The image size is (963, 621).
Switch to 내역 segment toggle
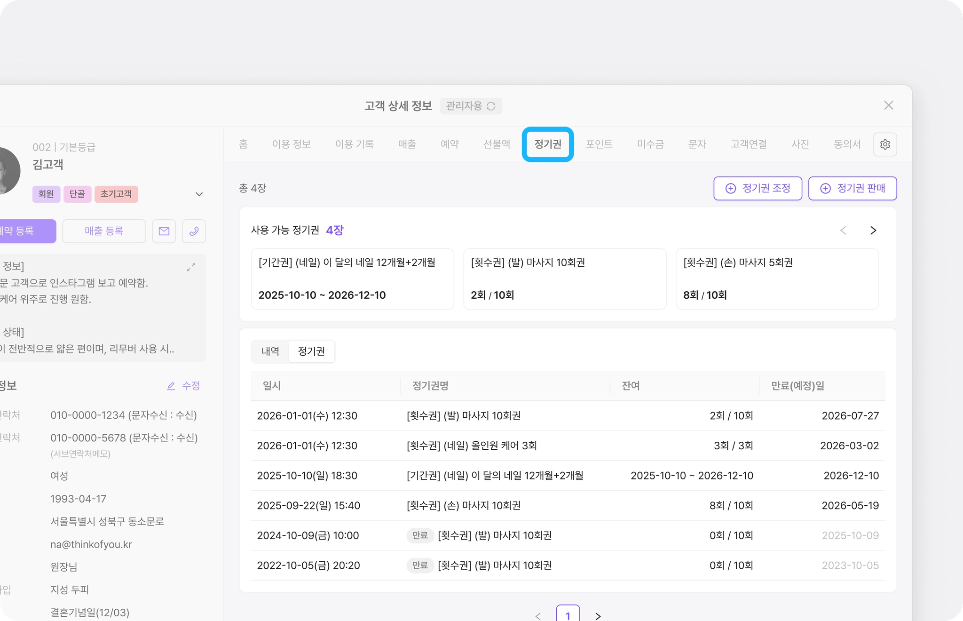coord(270,351)
